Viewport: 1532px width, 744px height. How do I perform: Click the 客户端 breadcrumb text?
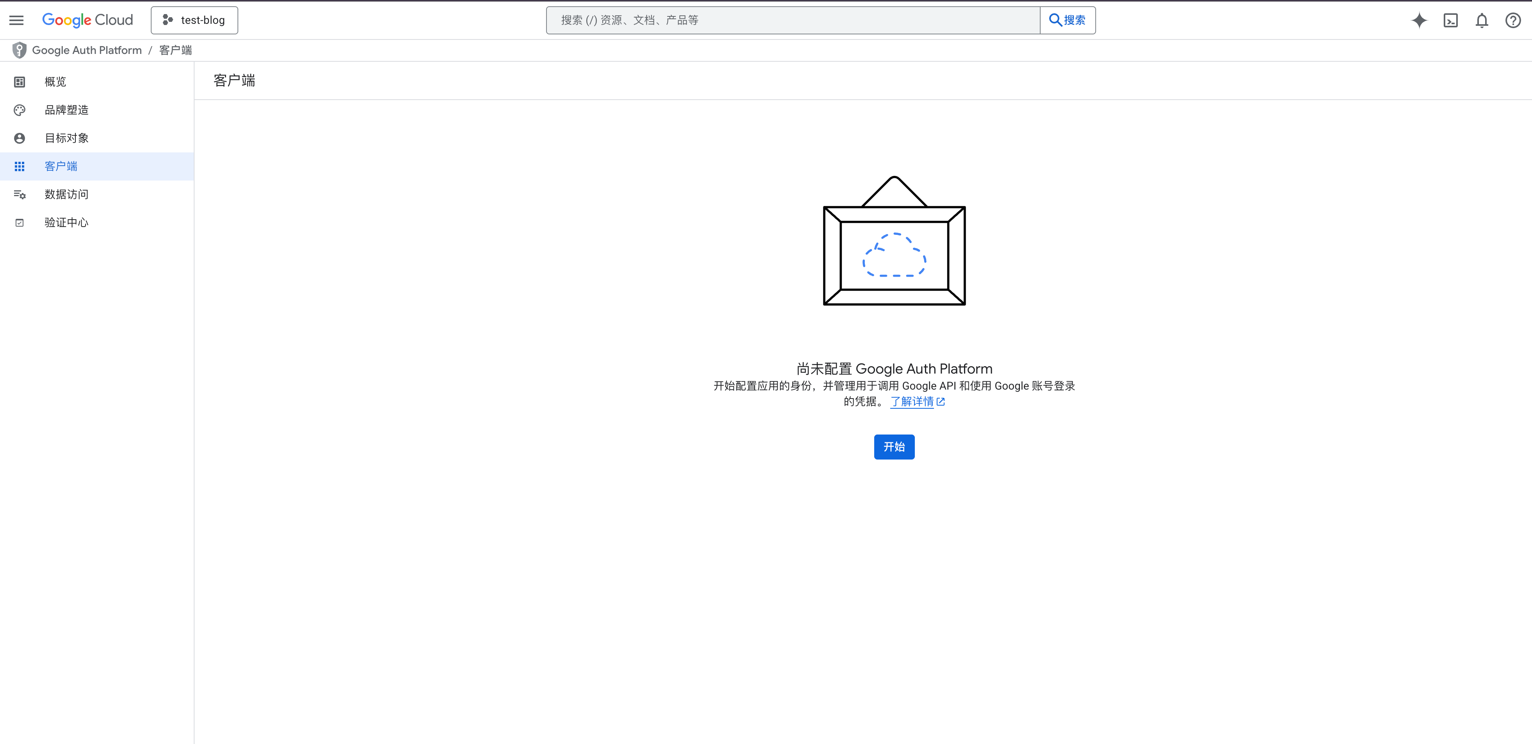175,50
